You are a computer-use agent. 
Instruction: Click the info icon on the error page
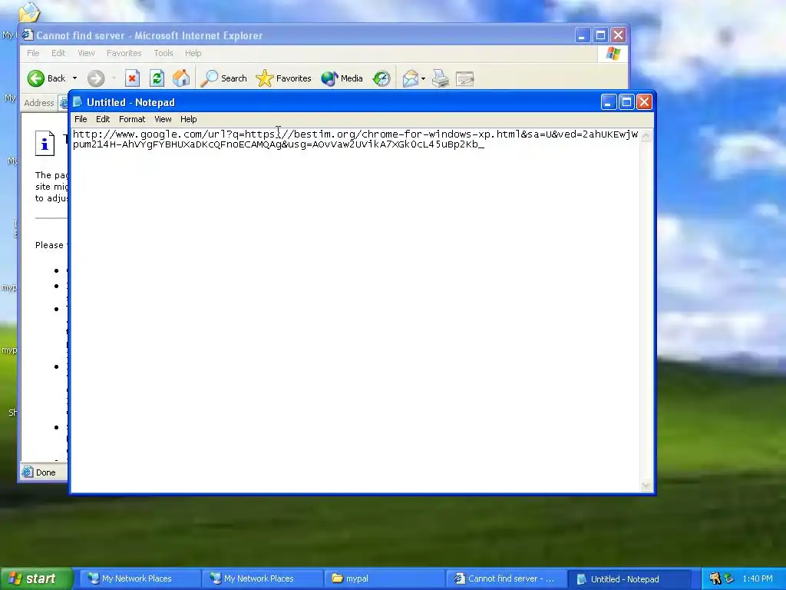45,143
